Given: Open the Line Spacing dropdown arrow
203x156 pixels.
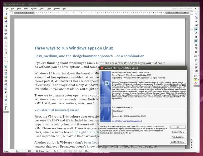Looking at the screenshot, I should tap(198, 56).
